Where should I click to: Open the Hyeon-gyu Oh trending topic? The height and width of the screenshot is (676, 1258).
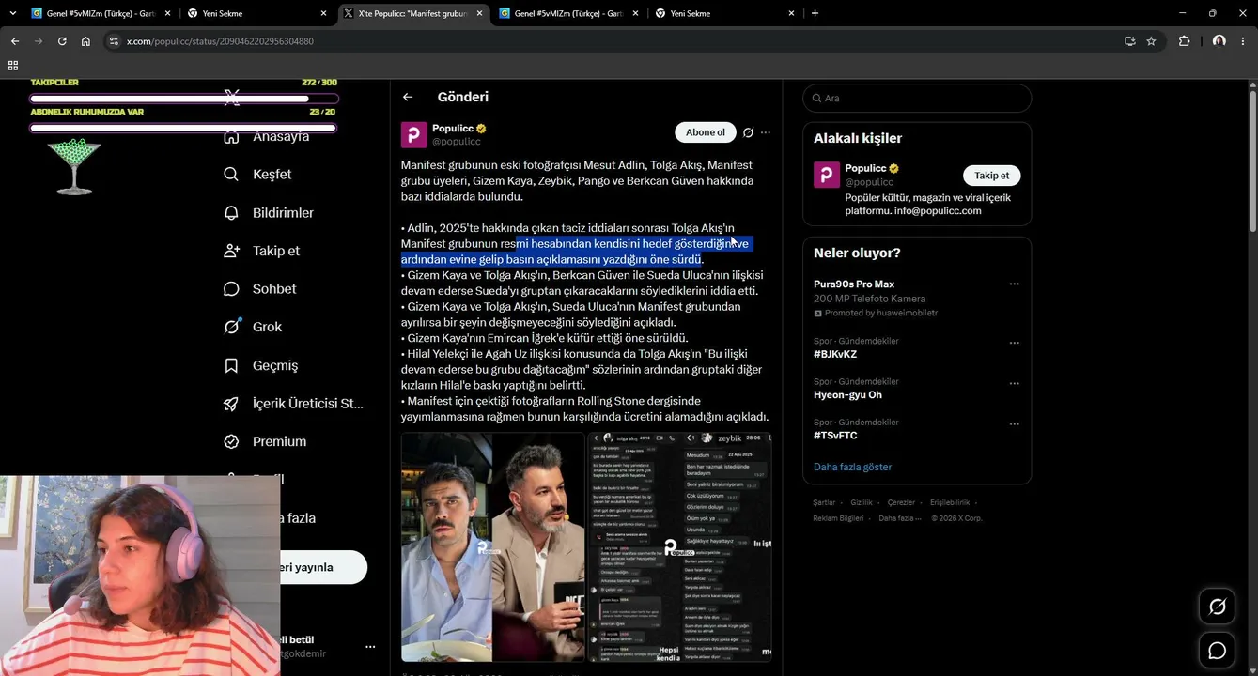point(847,395)
